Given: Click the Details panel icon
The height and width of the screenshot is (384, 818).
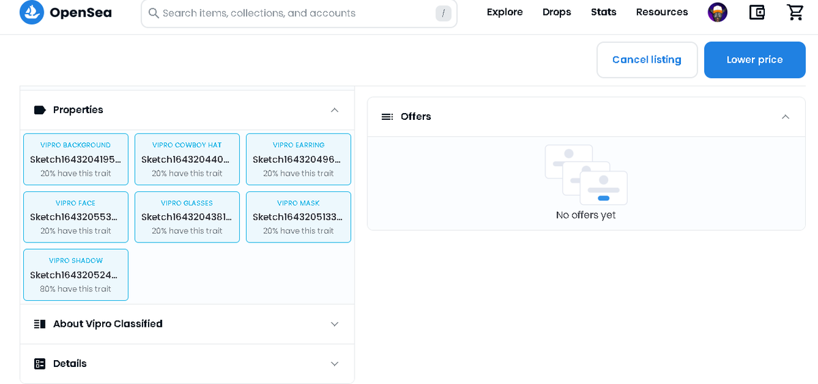Looking at the screenshot, I should (x=40, y=364).
